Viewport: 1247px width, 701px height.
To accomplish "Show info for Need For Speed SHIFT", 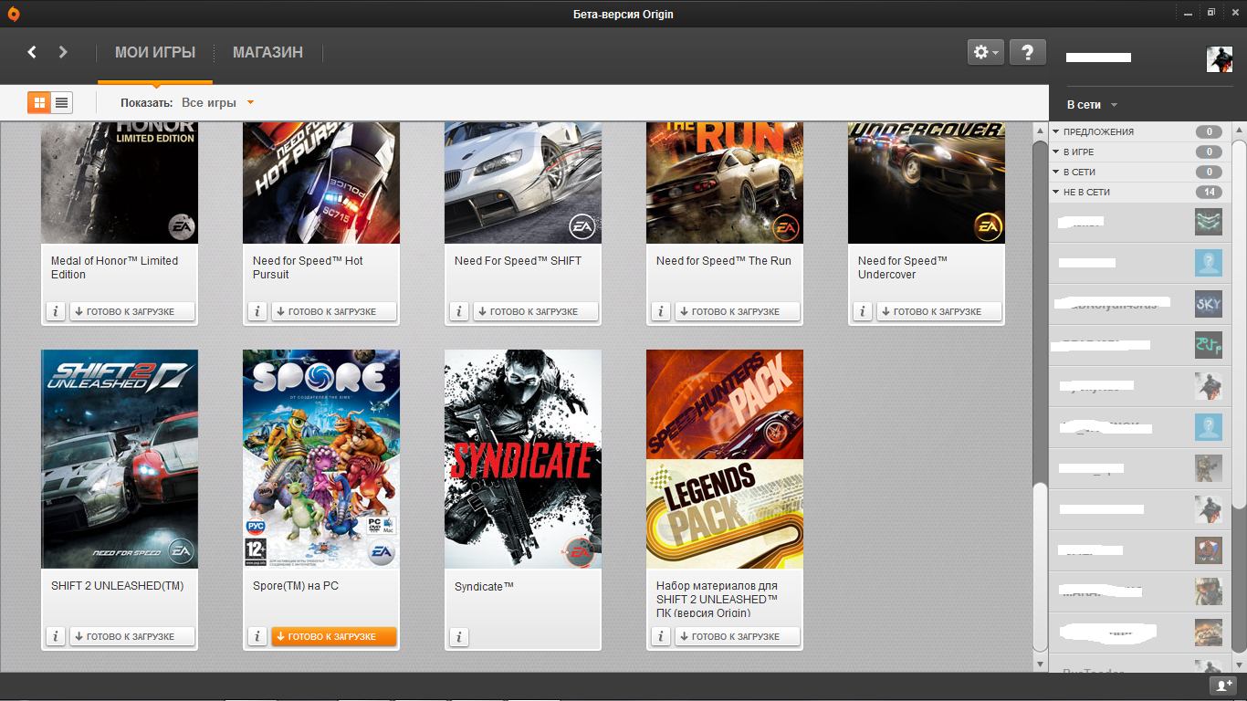I will (x=458, y=311).
